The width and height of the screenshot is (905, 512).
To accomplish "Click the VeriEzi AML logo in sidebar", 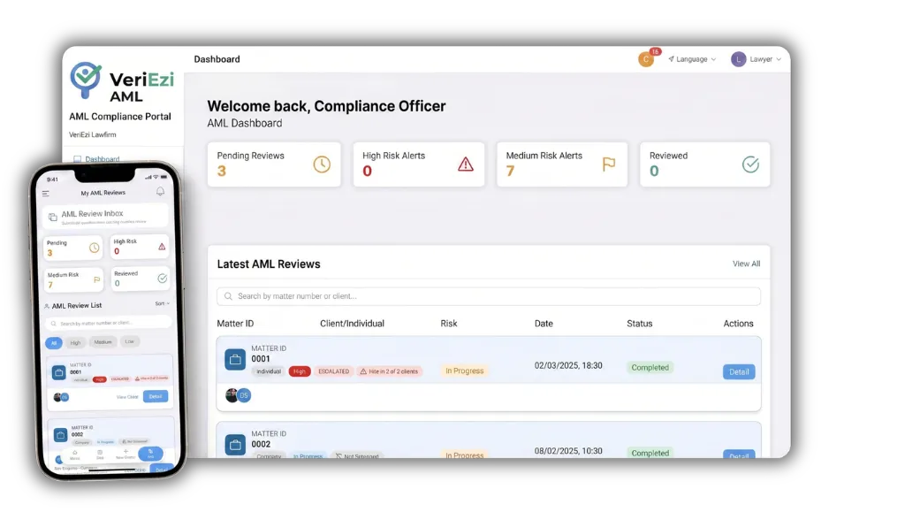I will (x=122, y=82).
